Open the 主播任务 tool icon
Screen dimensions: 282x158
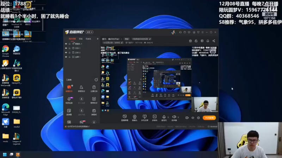point(94,89)
